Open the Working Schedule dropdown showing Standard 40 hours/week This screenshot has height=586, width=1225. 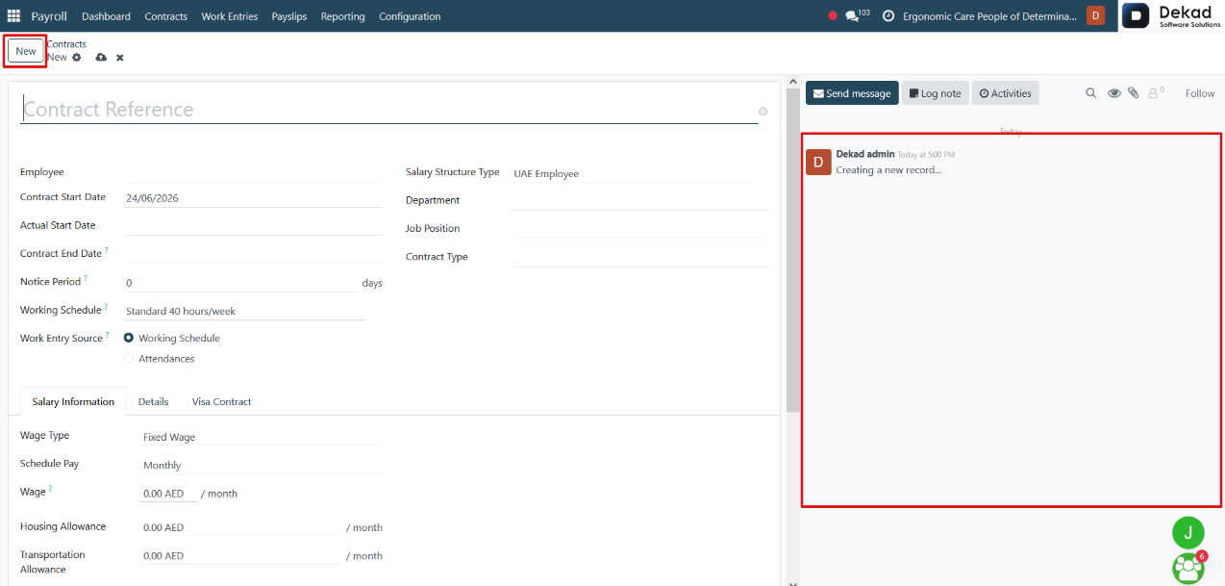coord(245,311)
